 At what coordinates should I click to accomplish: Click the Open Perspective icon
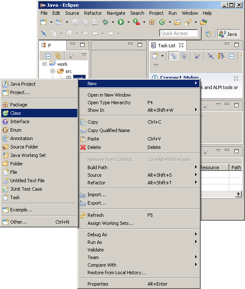pos(209,34)
